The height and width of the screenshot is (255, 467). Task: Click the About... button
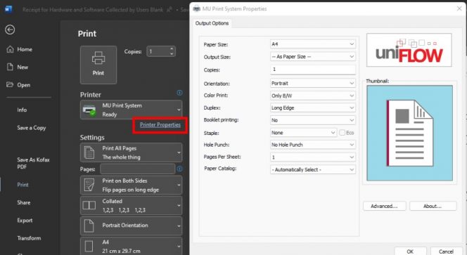[x=433, y=206]
